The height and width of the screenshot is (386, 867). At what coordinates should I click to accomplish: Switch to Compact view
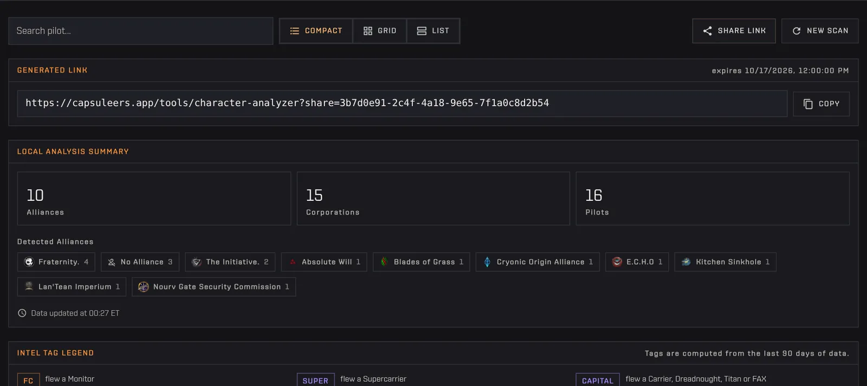[316, 31]
